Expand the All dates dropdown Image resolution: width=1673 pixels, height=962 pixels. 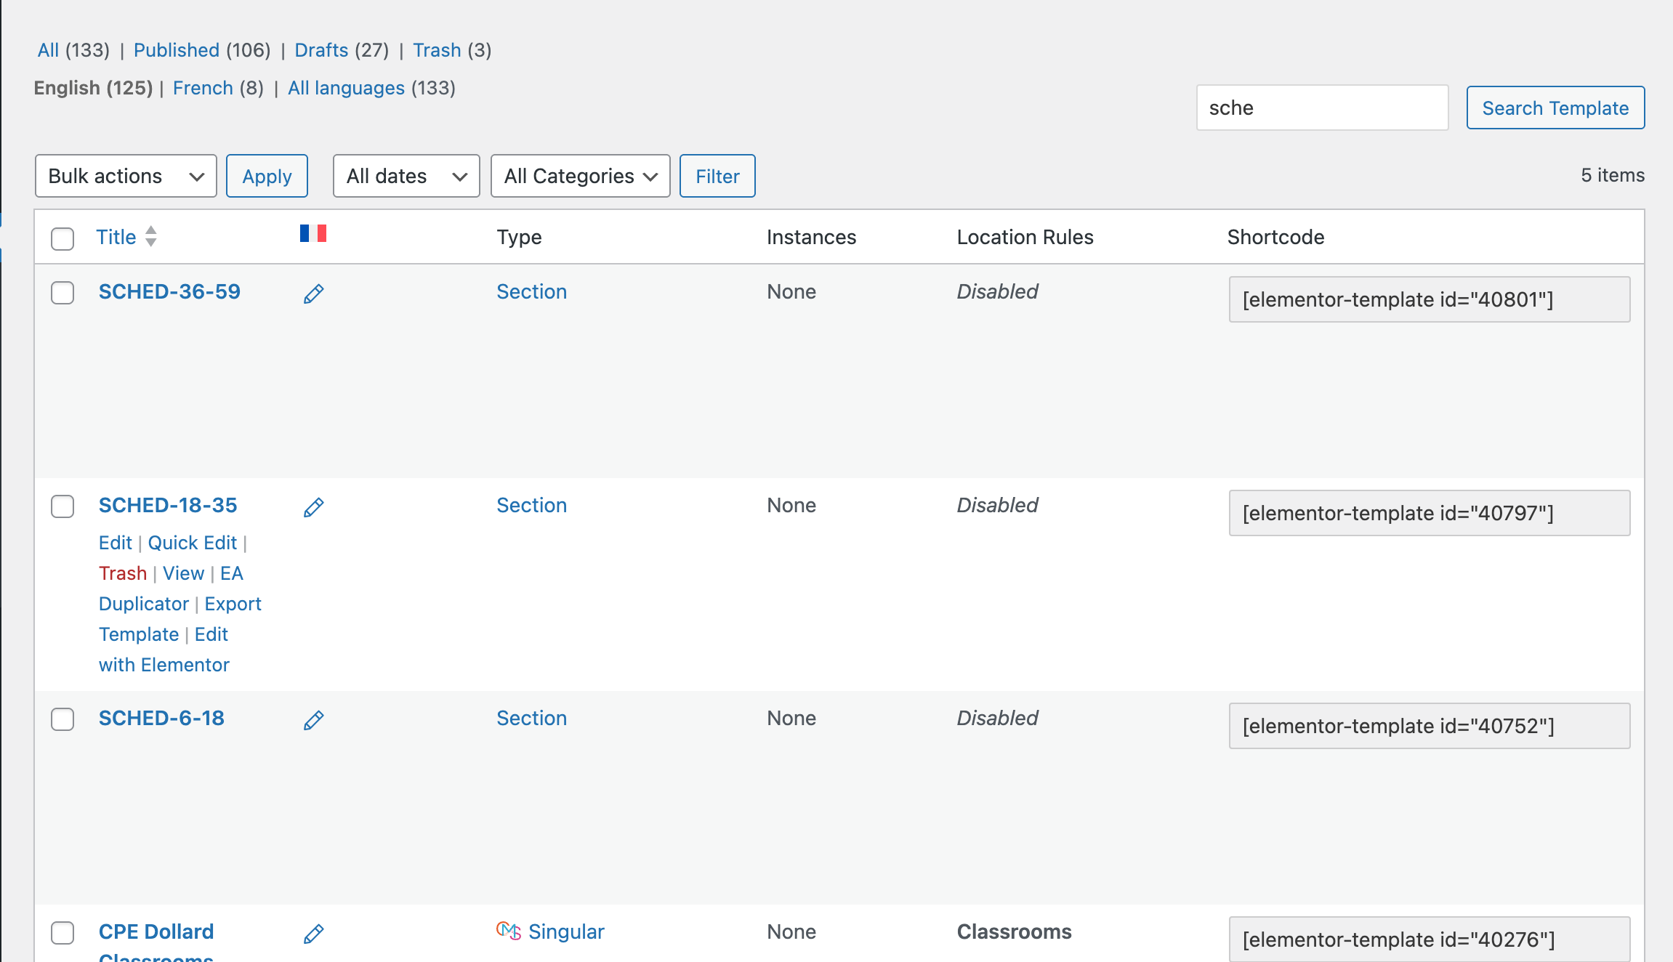[x=406, y=176]
